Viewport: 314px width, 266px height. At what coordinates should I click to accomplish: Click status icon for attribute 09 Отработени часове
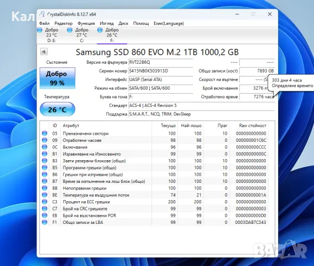coord(45,140)
